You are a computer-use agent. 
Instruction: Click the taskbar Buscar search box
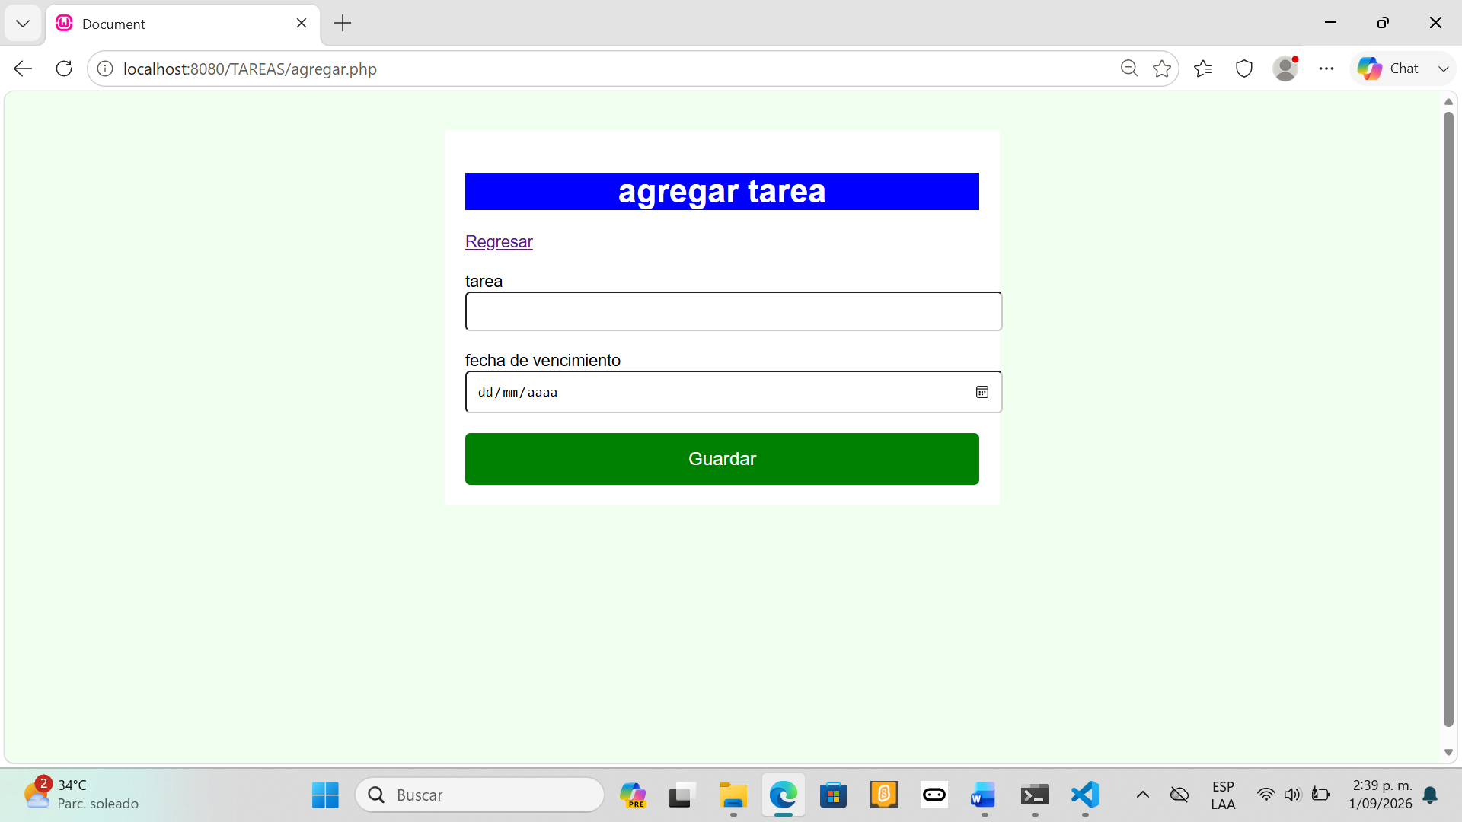(480, 795)
